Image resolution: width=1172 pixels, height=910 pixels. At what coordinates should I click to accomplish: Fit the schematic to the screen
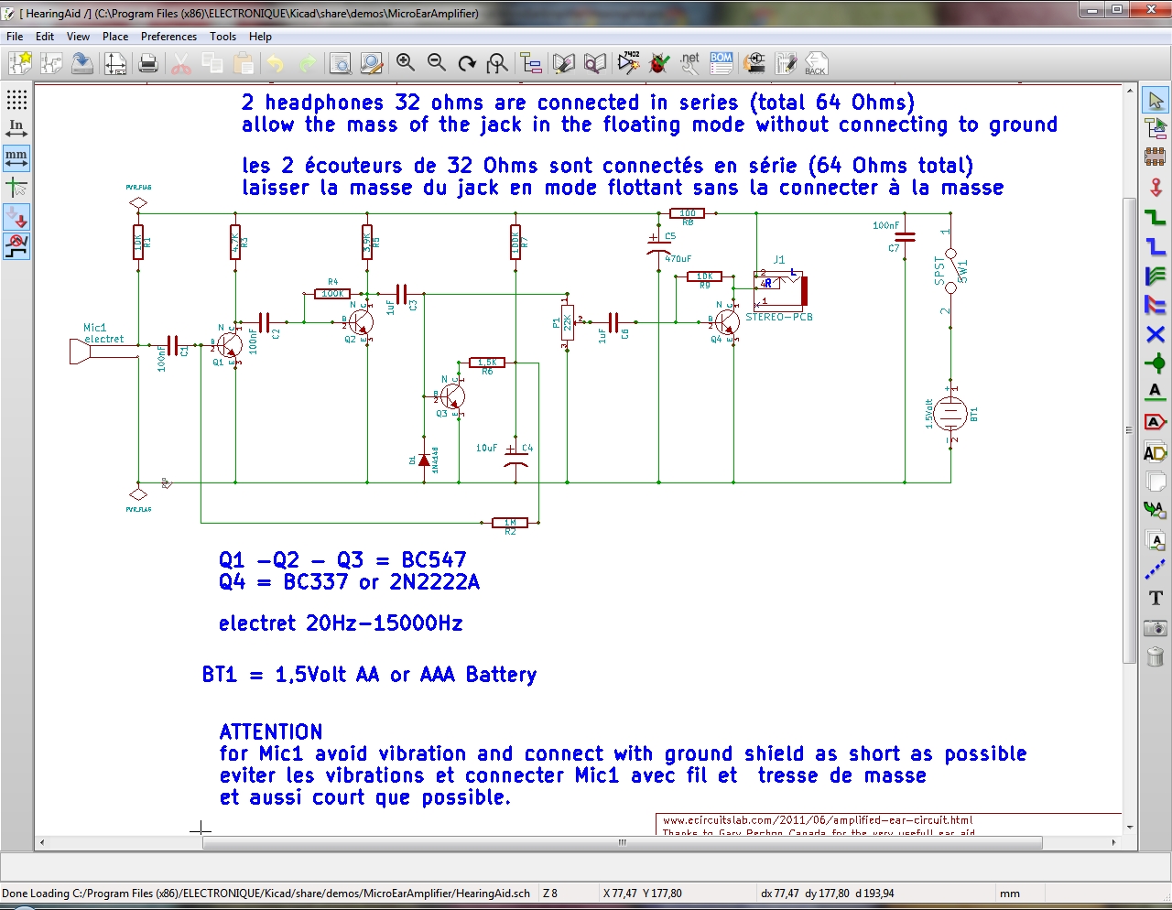(x=497, y=63)
